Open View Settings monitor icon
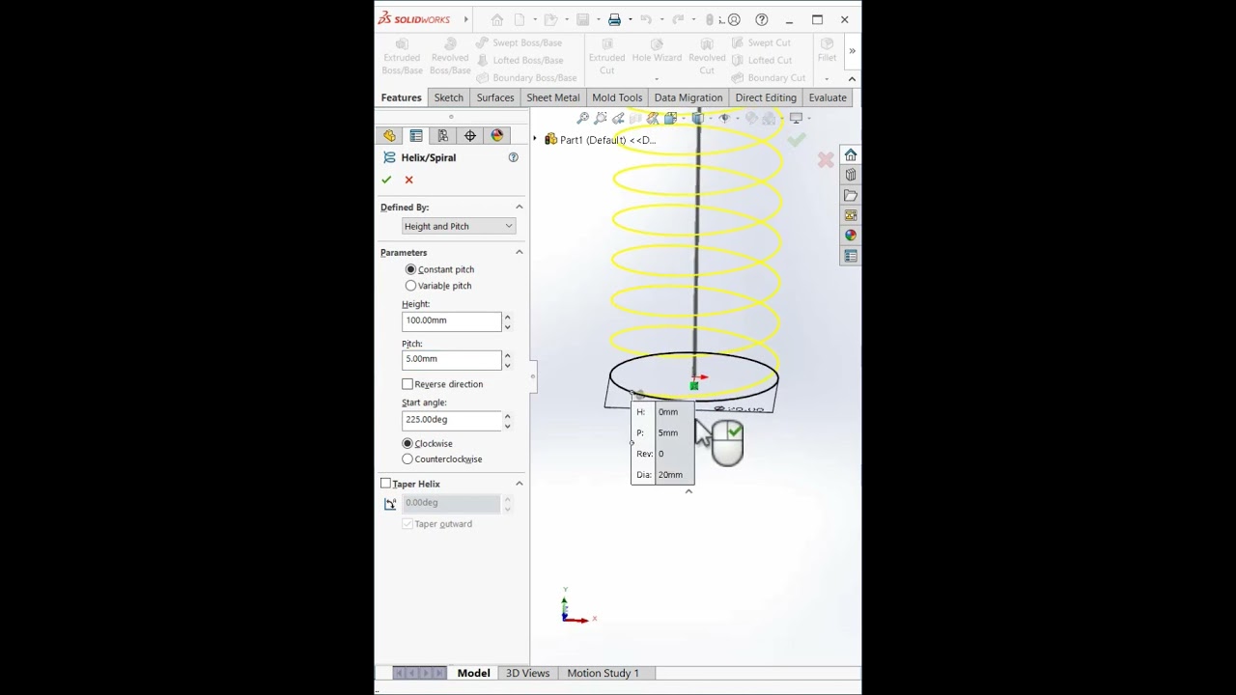Viewport: 1236px width, 695px height. pos(796,118)
